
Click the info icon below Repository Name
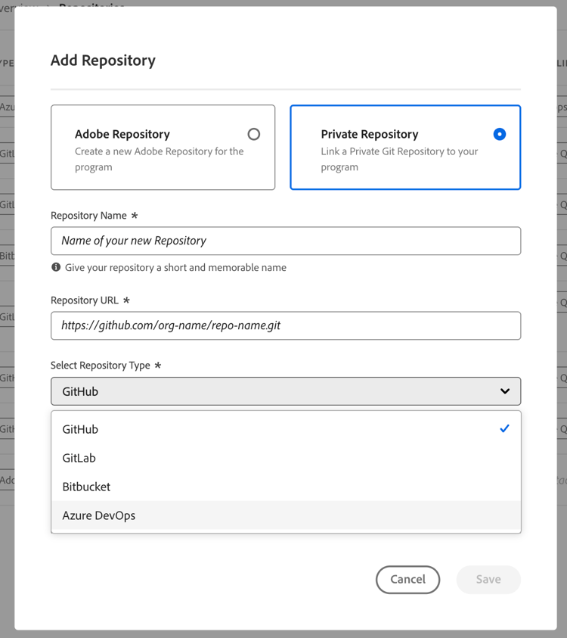coord(54,268)
